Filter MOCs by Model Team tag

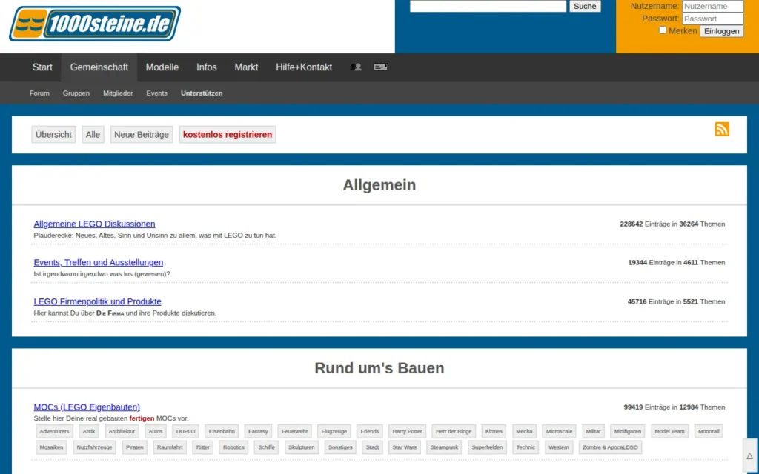tap(670, 432)
